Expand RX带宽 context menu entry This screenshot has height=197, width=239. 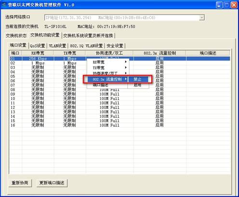[108, 62]
